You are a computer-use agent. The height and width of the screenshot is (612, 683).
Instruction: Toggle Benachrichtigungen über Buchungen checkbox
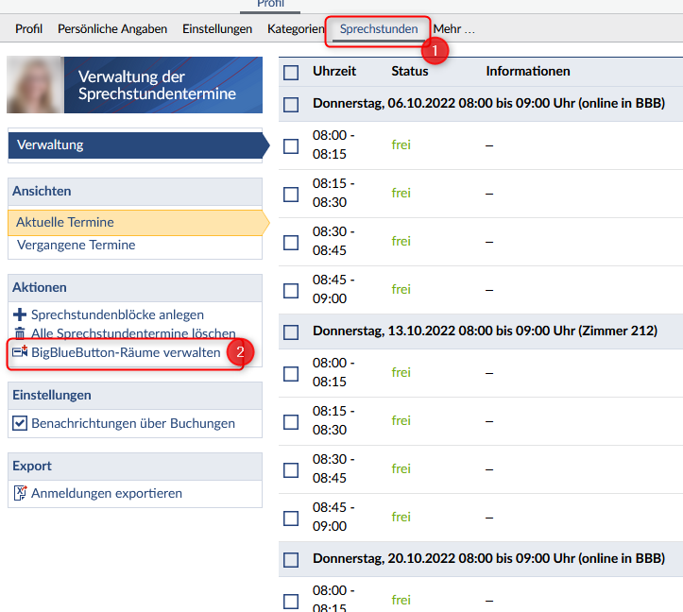20,423
